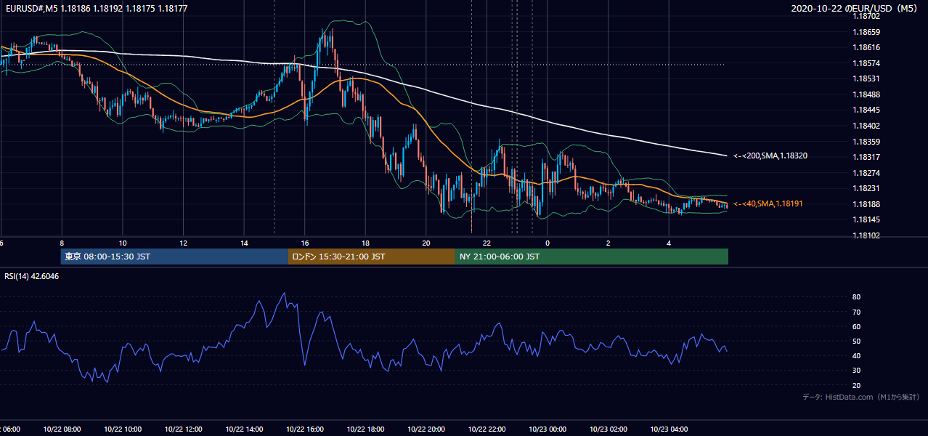Click the RSI 70 level label

coord(857,312)
